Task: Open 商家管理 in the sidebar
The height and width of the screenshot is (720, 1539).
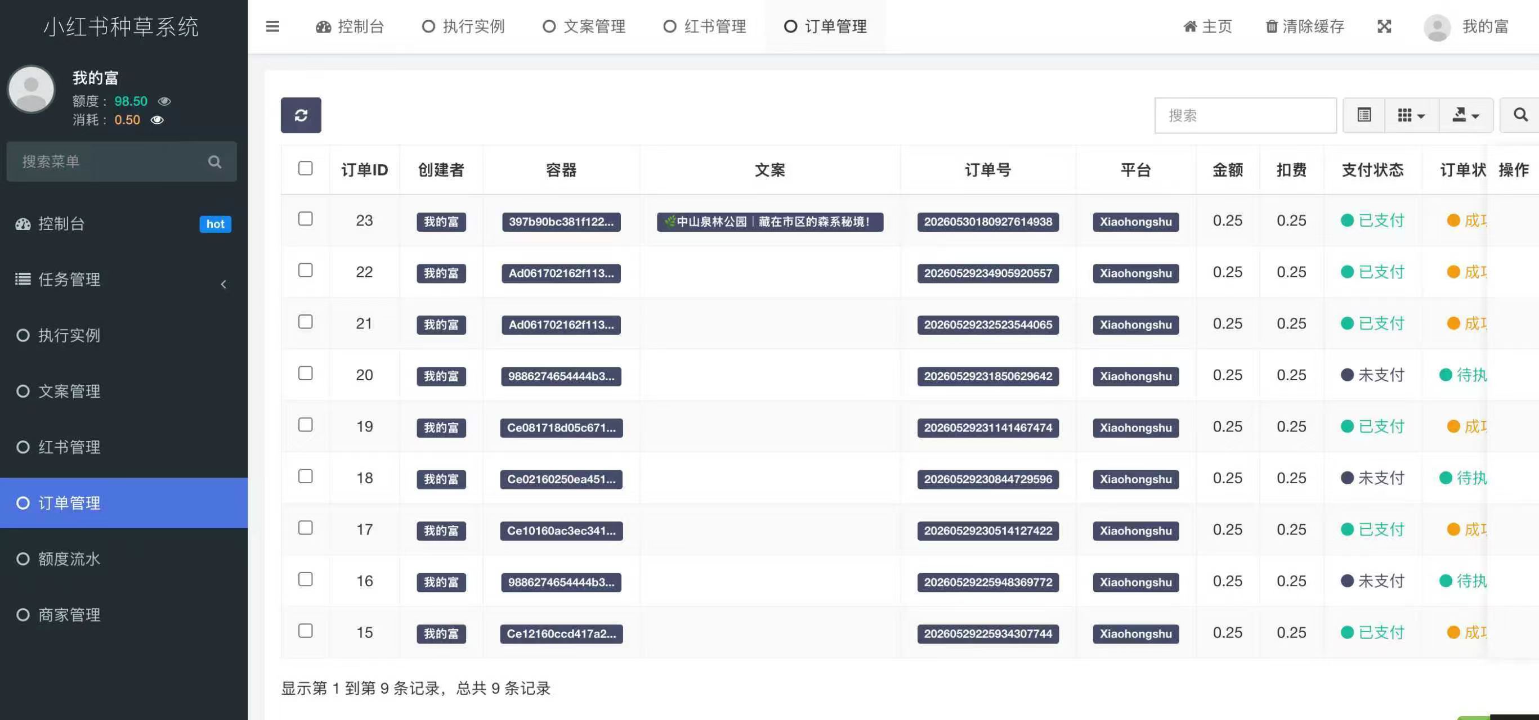Action: coord(124,615)
